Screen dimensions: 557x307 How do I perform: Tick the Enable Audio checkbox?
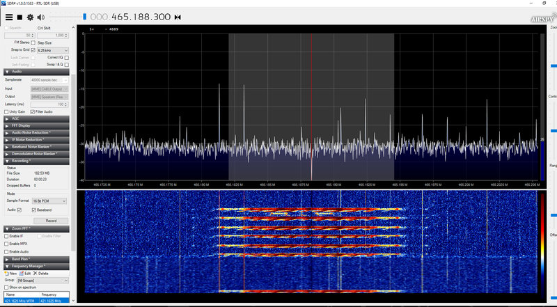6,252
